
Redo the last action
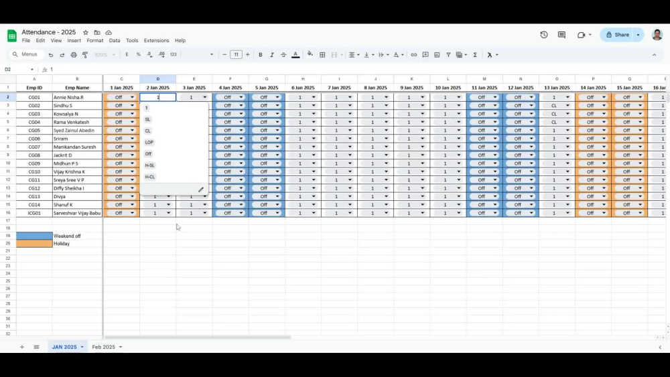pyautogui.click(x=62, y=55)
